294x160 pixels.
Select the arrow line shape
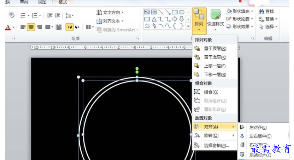(x=167, y=12)
